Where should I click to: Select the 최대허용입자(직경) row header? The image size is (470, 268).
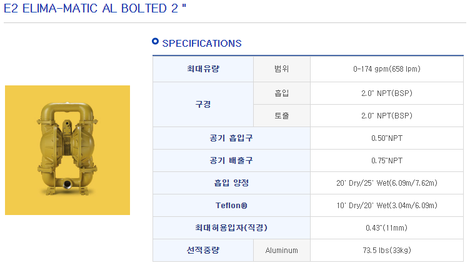coord(231,228)
